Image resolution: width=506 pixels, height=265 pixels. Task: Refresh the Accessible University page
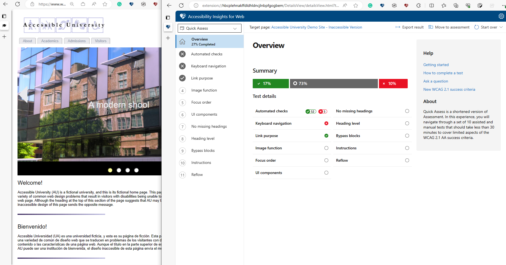[x=18, y=4]
